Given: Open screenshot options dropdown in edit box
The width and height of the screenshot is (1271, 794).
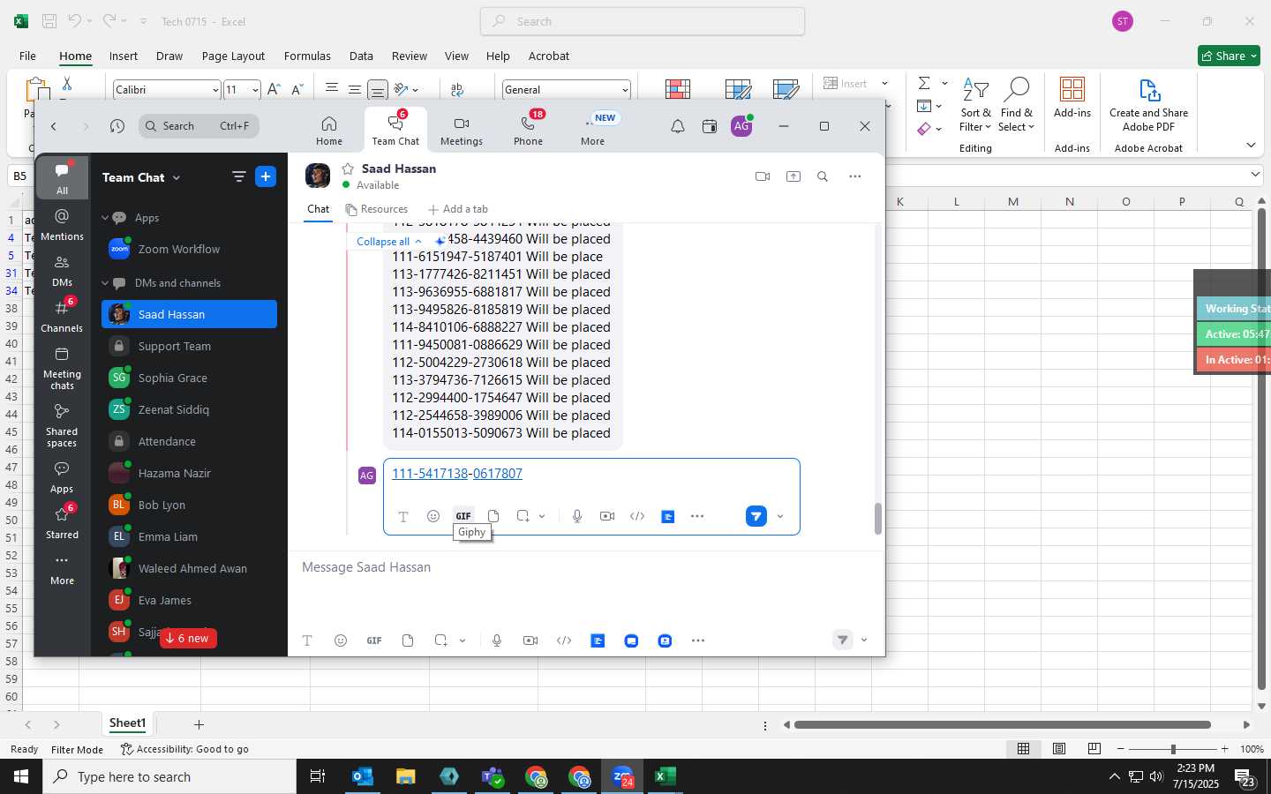Looking at the screenshot, I should [x=542, y=516].
